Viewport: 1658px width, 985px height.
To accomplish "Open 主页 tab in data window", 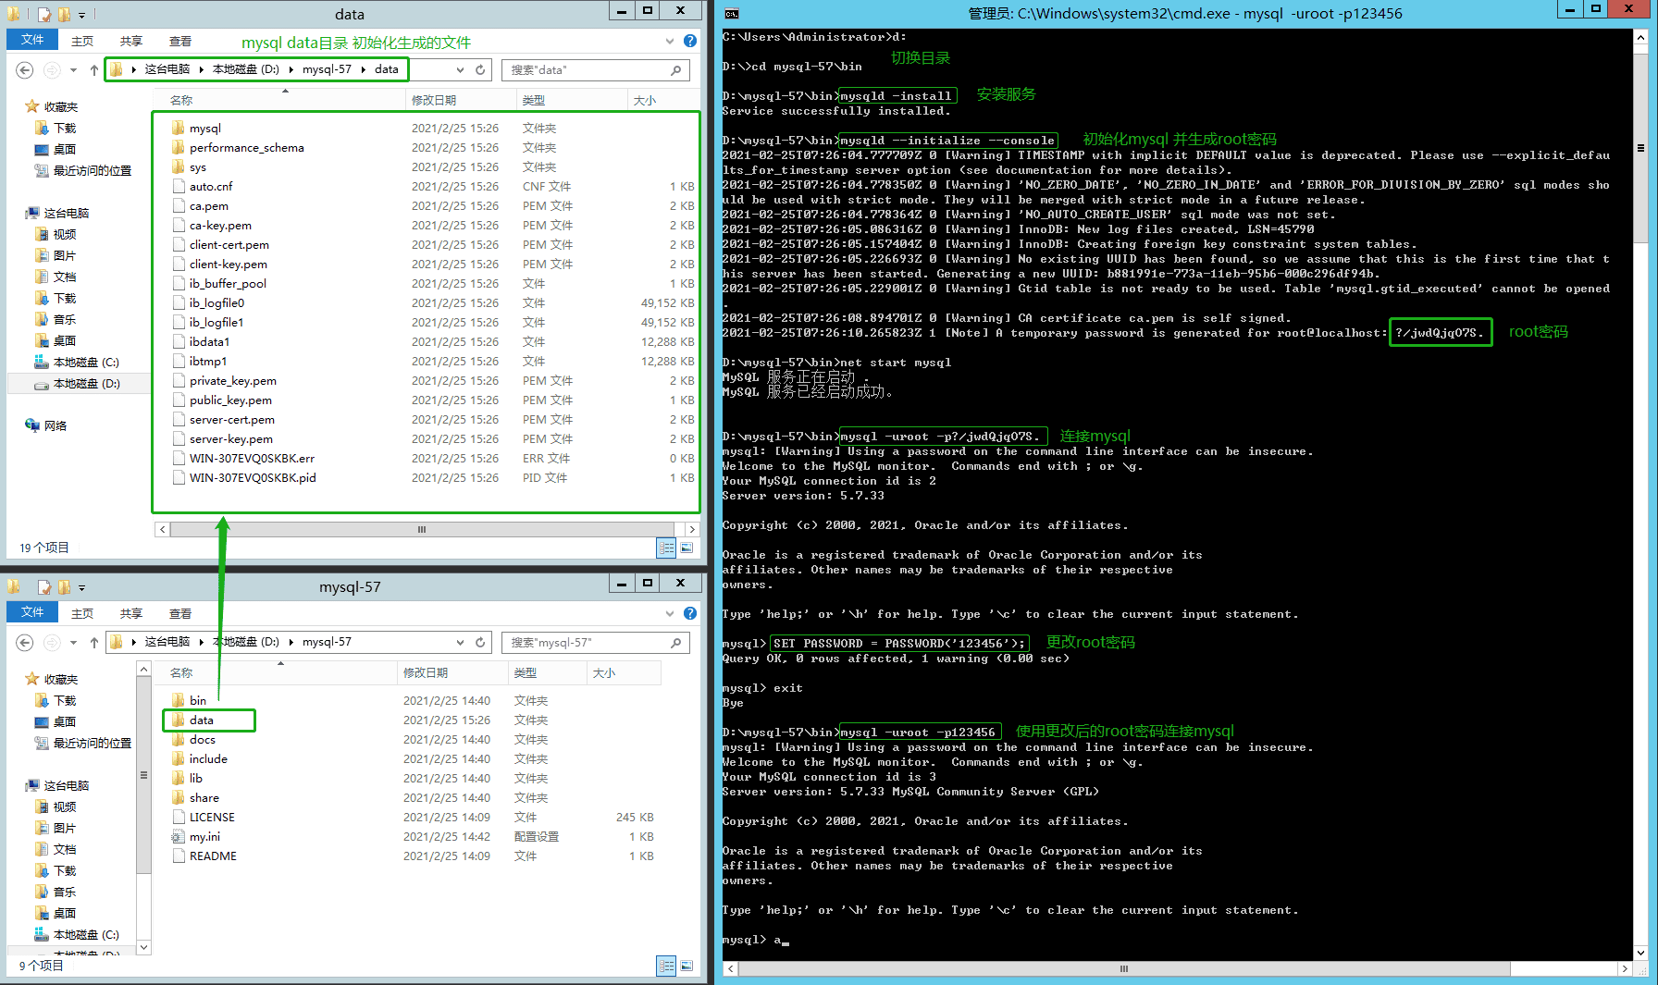I will click(x=82, y=41).
